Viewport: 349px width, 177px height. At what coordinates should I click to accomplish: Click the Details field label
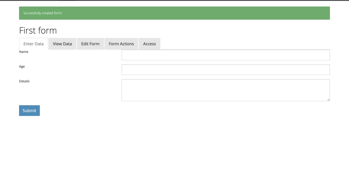click(24, 81)
